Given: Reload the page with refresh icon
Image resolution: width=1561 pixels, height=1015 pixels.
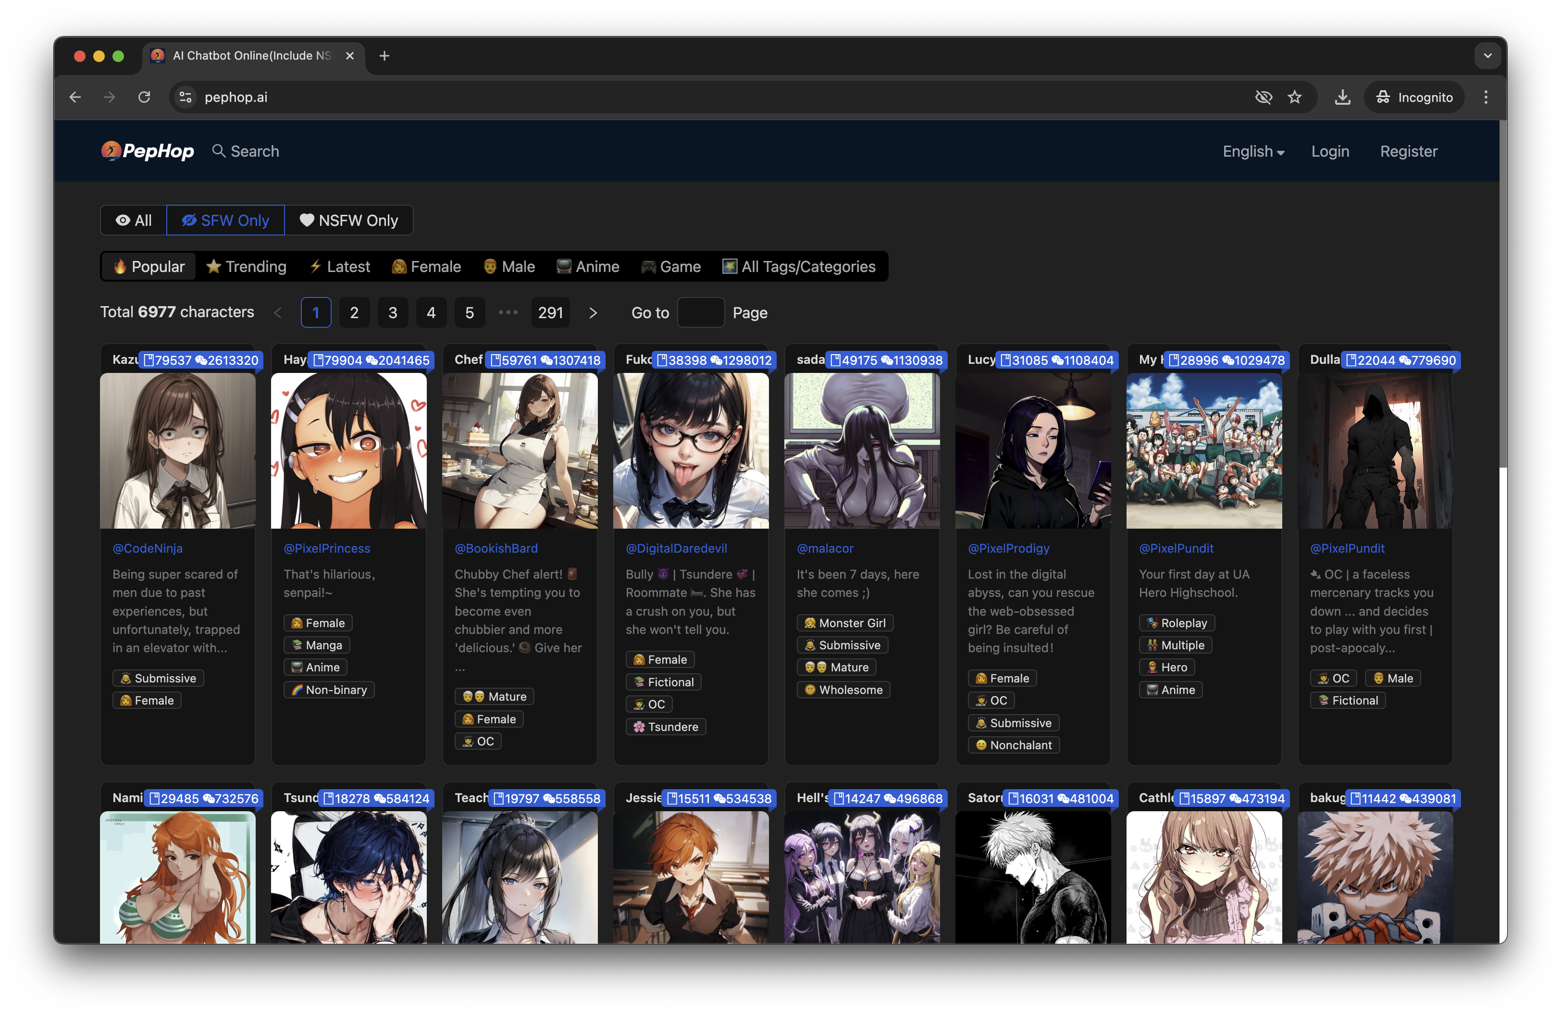Looking at the screenshot, I should click(x=144, y=97).
